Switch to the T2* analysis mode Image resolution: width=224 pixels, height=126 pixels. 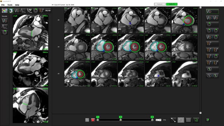(29, 10)
